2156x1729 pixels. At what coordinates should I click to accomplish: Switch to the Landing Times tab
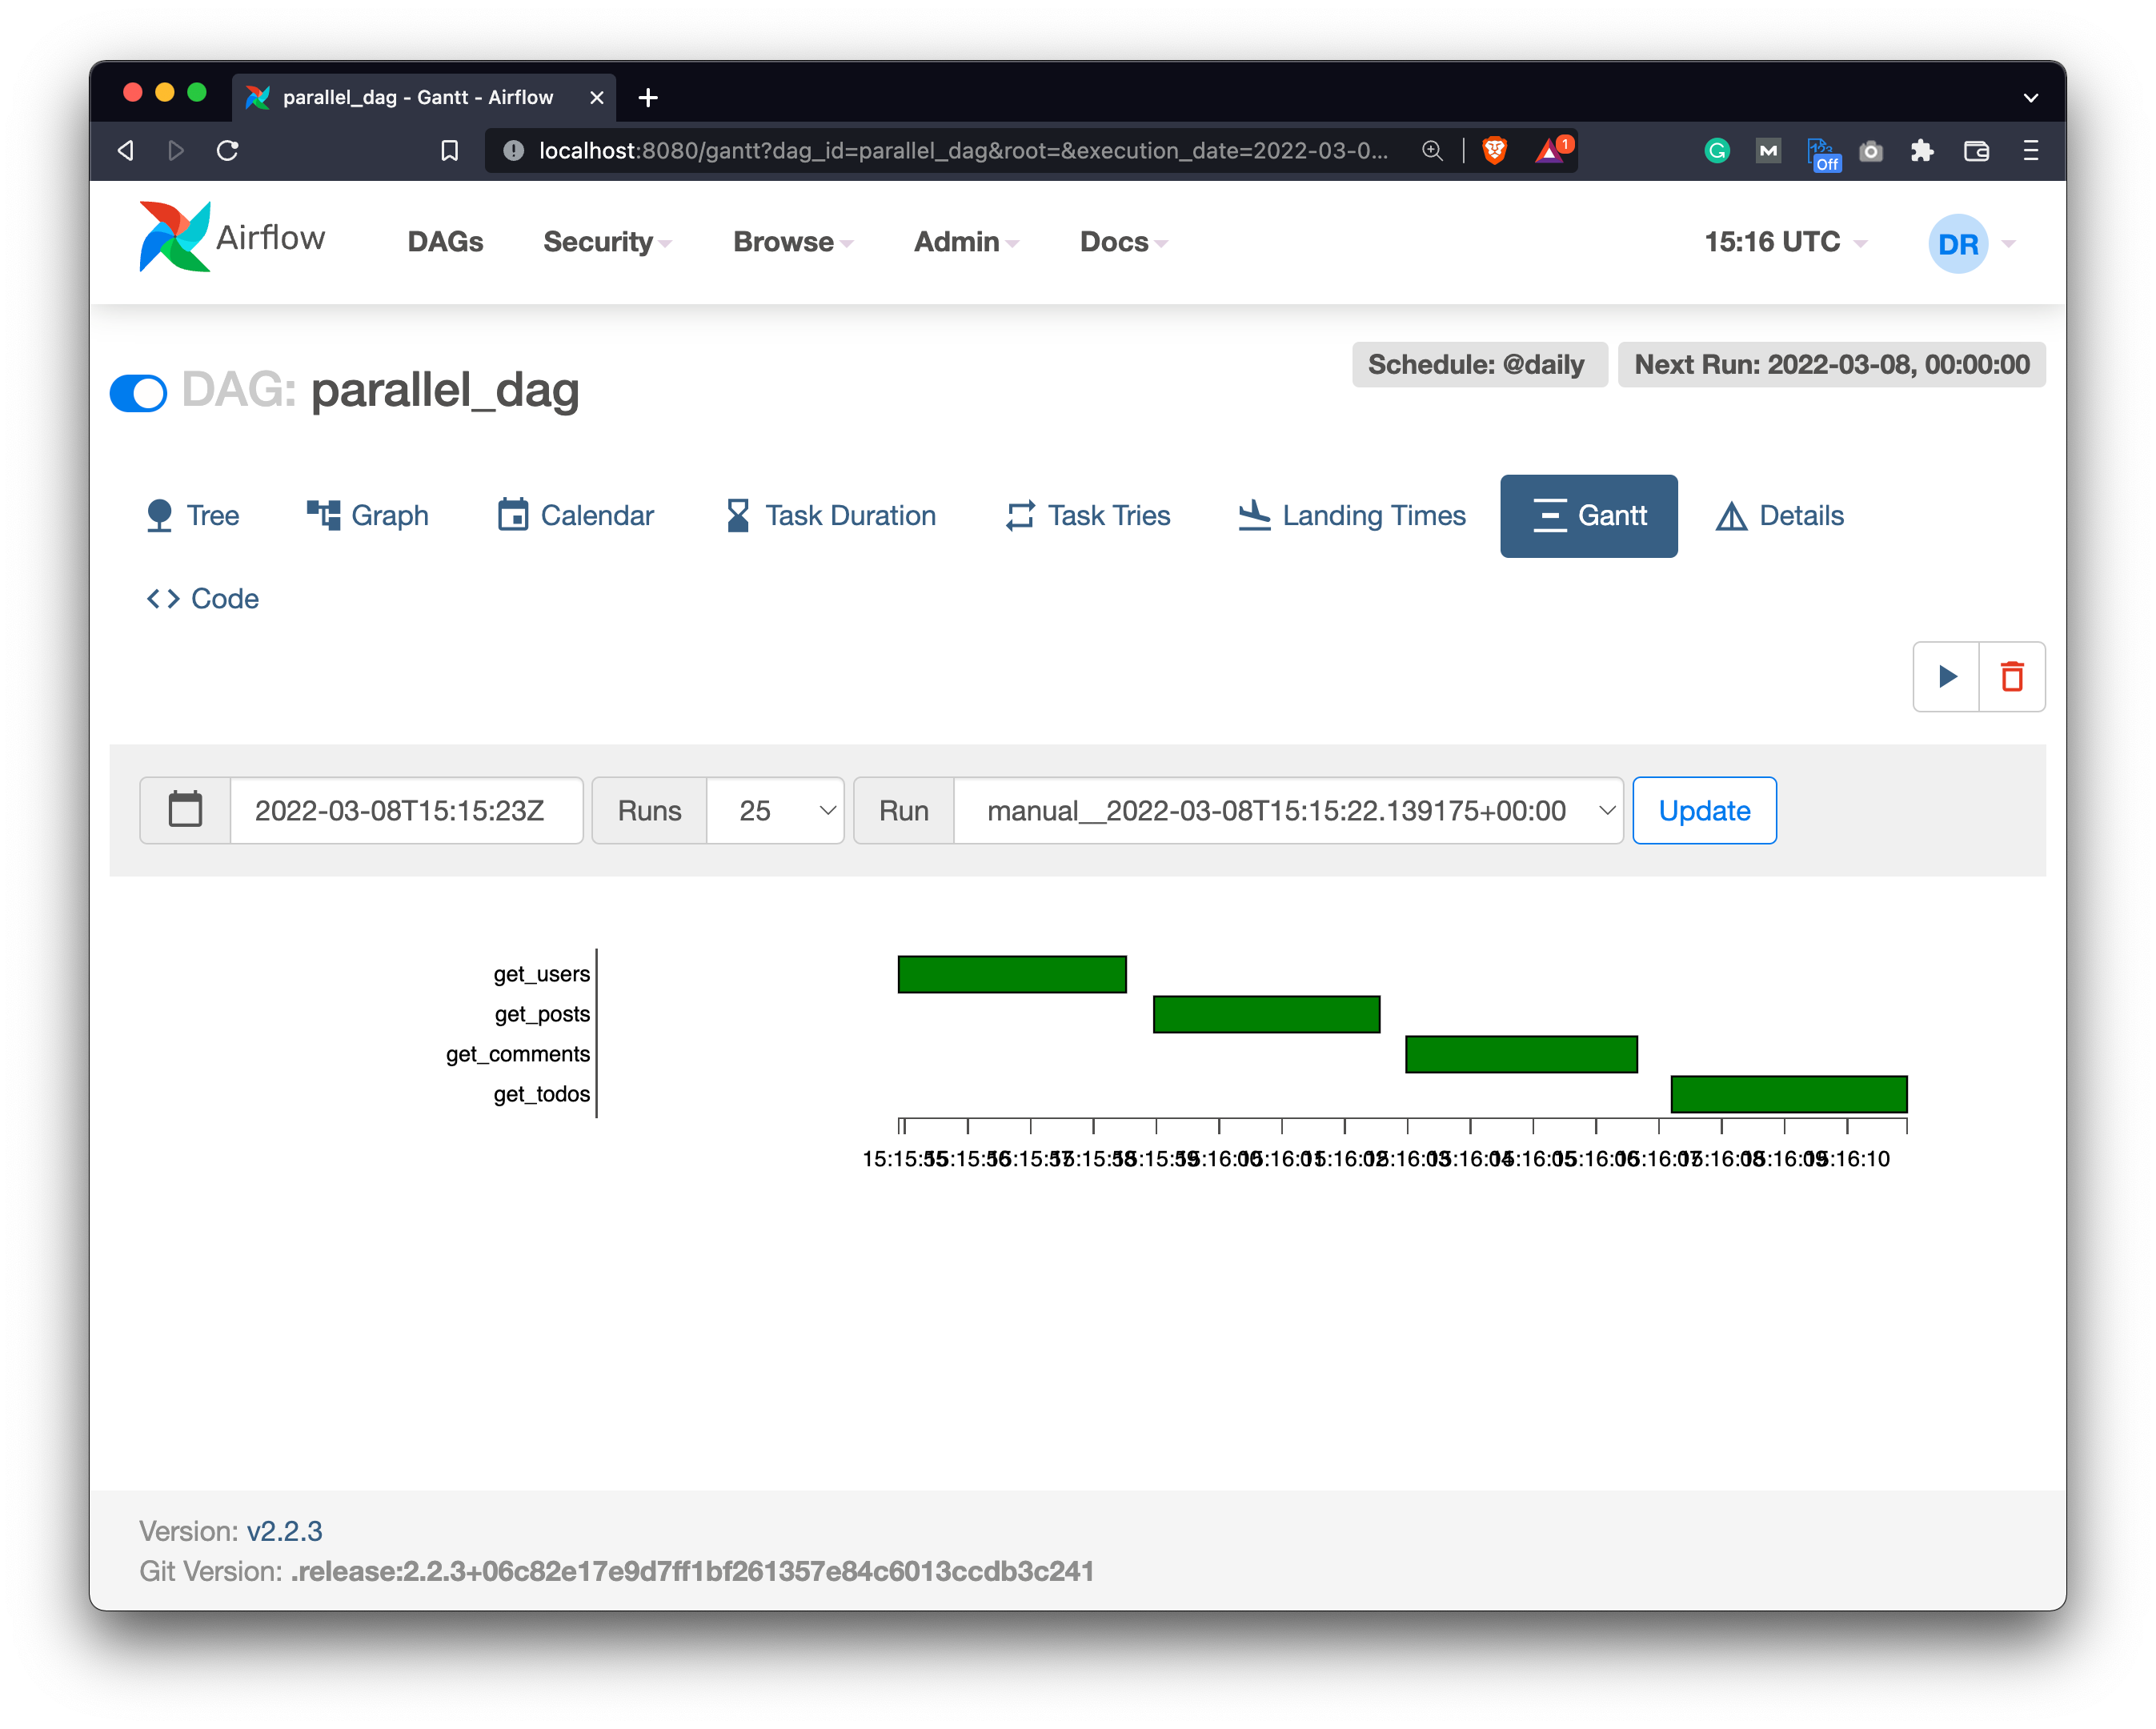click(x=1352, y=516)
